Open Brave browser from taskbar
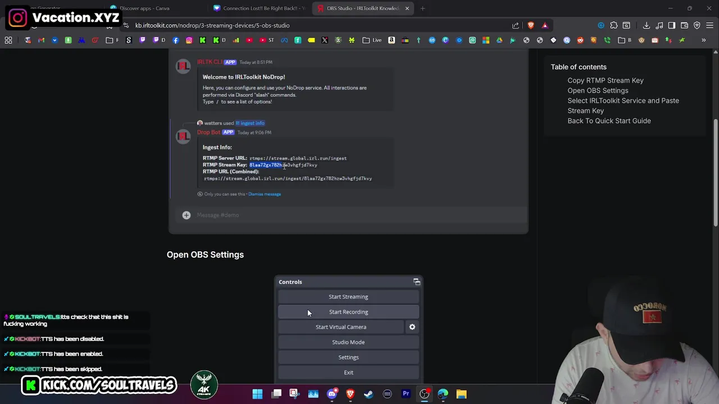 (350, 394)
